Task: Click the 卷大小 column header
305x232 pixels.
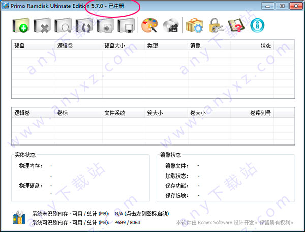Action: (209, 113)
